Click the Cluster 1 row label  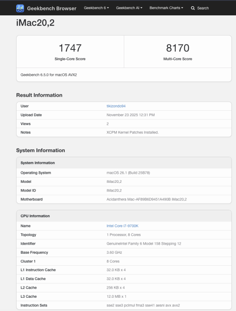click(28, 261)
